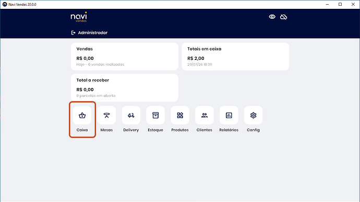
Task: Click the Navi Vendas title bar app icon
Action: pos(5,4)
